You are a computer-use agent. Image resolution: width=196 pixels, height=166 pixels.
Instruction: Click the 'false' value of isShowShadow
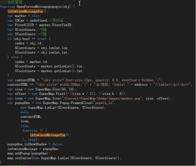(57, 144)
